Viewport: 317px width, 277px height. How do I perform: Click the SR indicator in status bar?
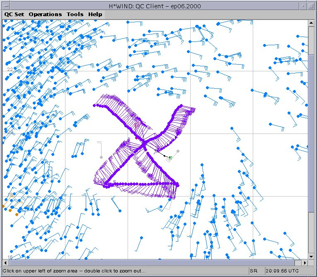pos(253,271)
